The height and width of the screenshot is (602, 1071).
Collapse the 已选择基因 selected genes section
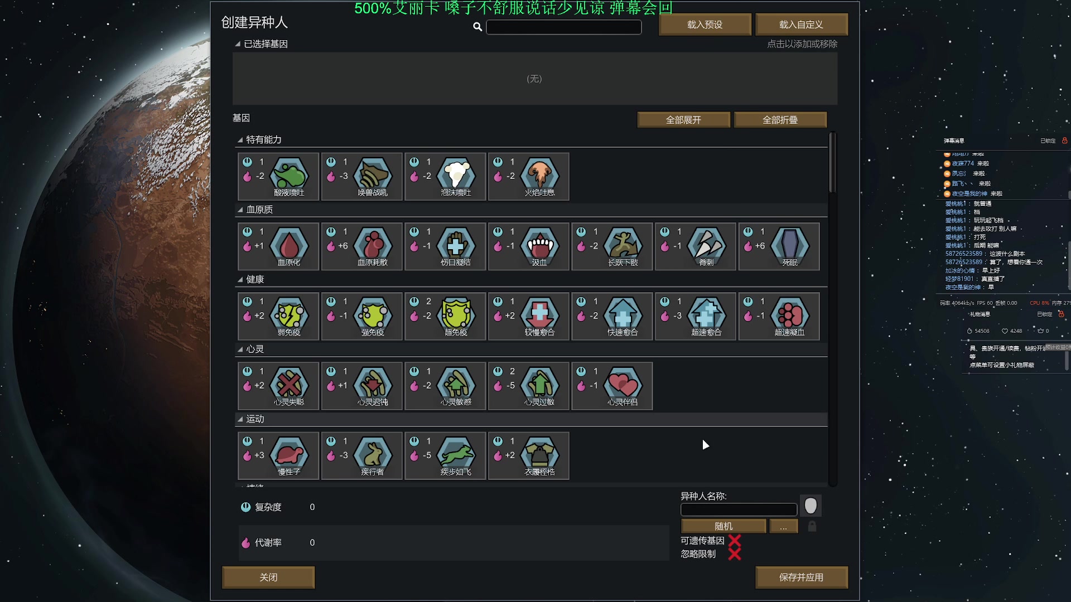point(238,44)
